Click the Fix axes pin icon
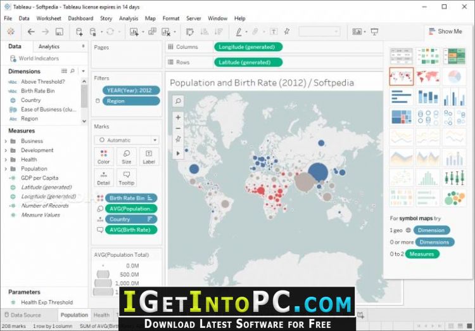Image resolution: width=475 pixels, height=331 pixels. pos(287,32)
